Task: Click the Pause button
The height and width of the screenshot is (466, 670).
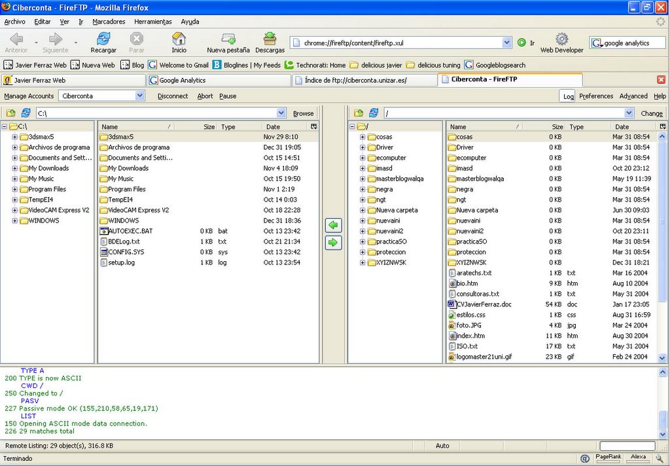Action: 228,96
